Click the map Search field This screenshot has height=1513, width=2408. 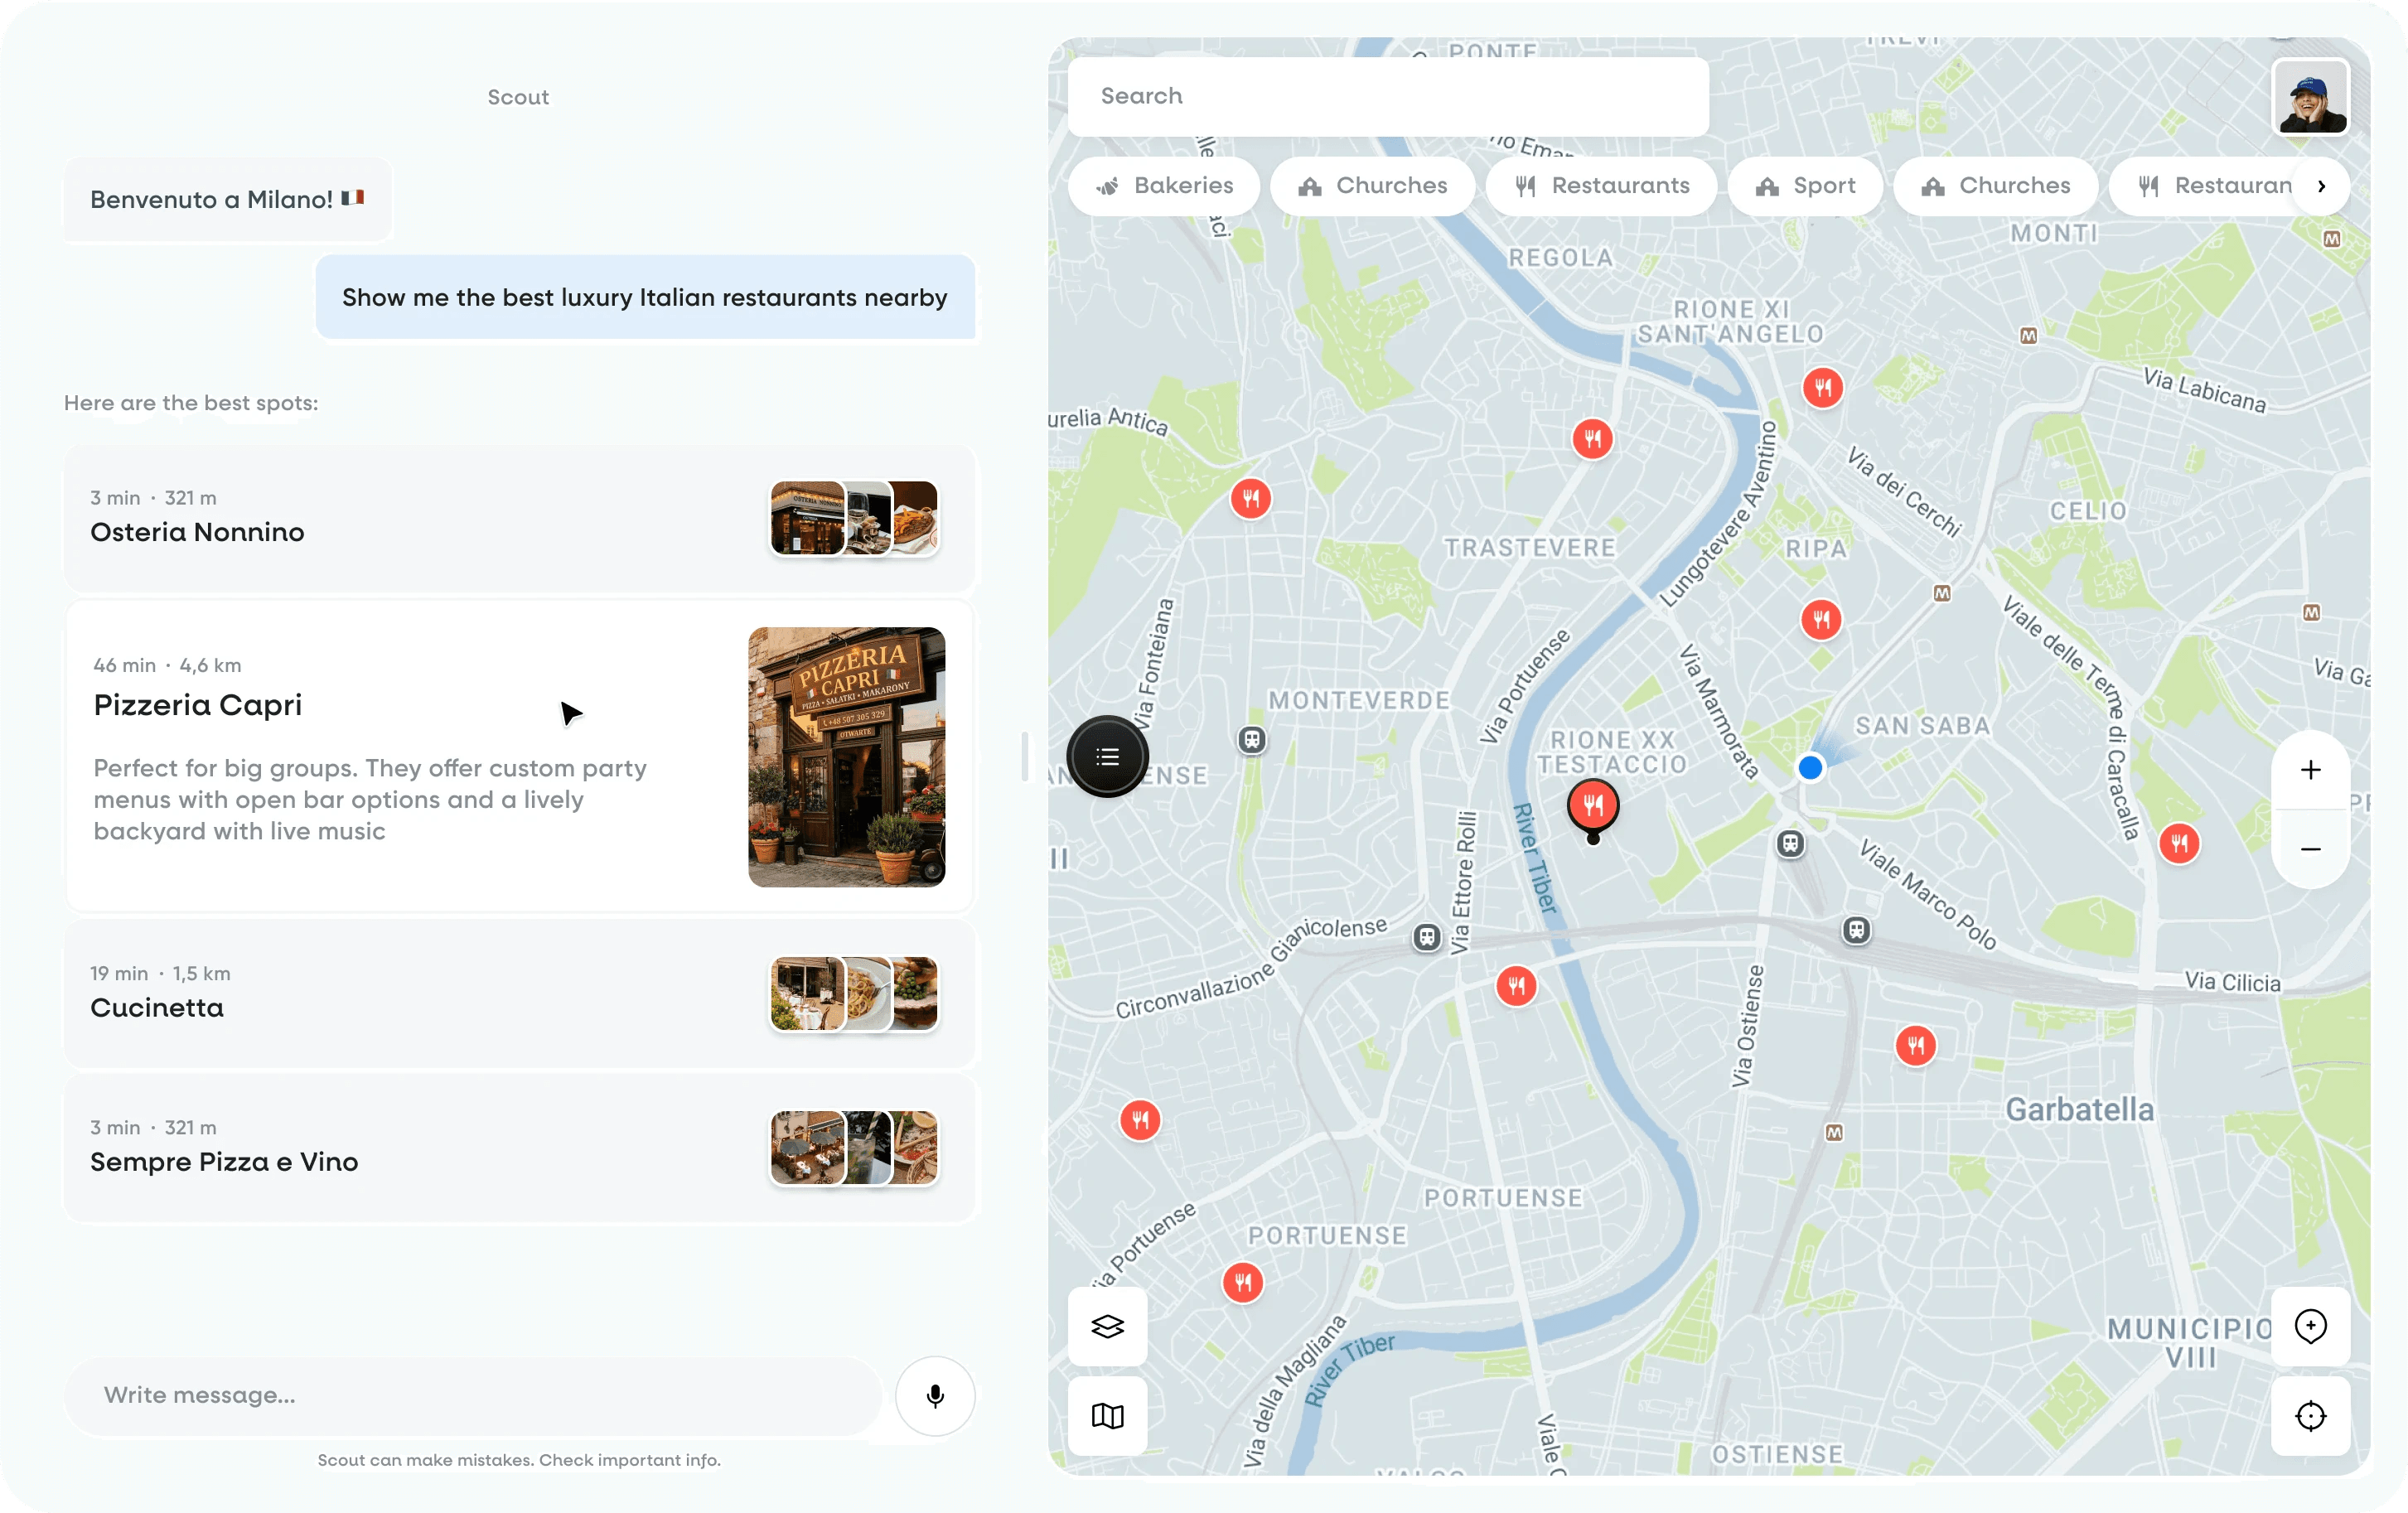pos(1388,96)
